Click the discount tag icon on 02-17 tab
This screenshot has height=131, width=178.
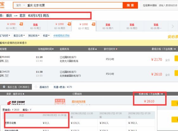[x=94, y=24]
